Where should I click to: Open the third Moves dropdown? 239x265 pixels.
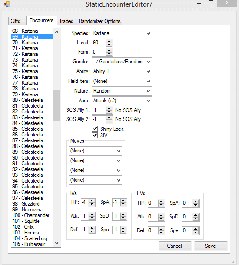click(x=95, y=170)
